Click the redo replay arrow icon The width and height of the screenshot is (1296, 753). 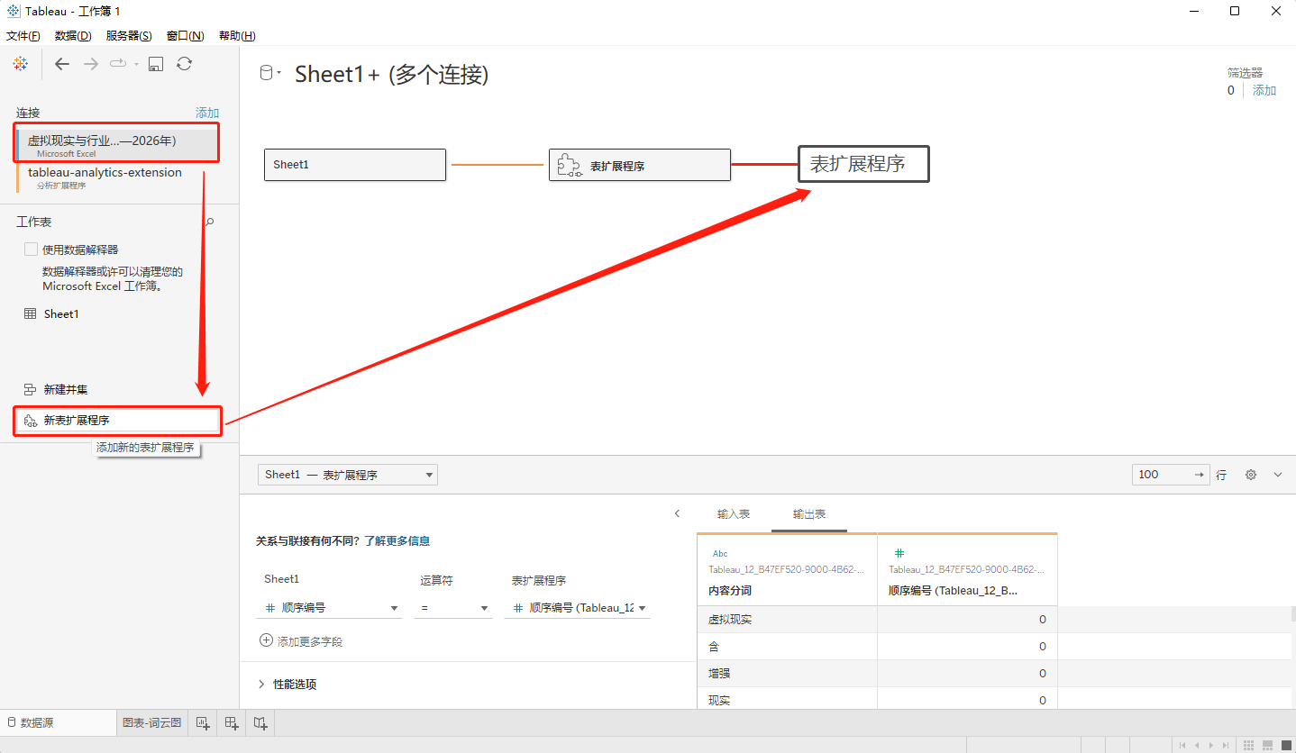click(118, 64)
